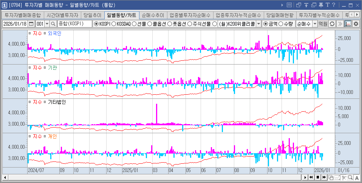Click the 외국인 legend label
Image resolution: width=362 pixels, height=183 pixels.
54,34
